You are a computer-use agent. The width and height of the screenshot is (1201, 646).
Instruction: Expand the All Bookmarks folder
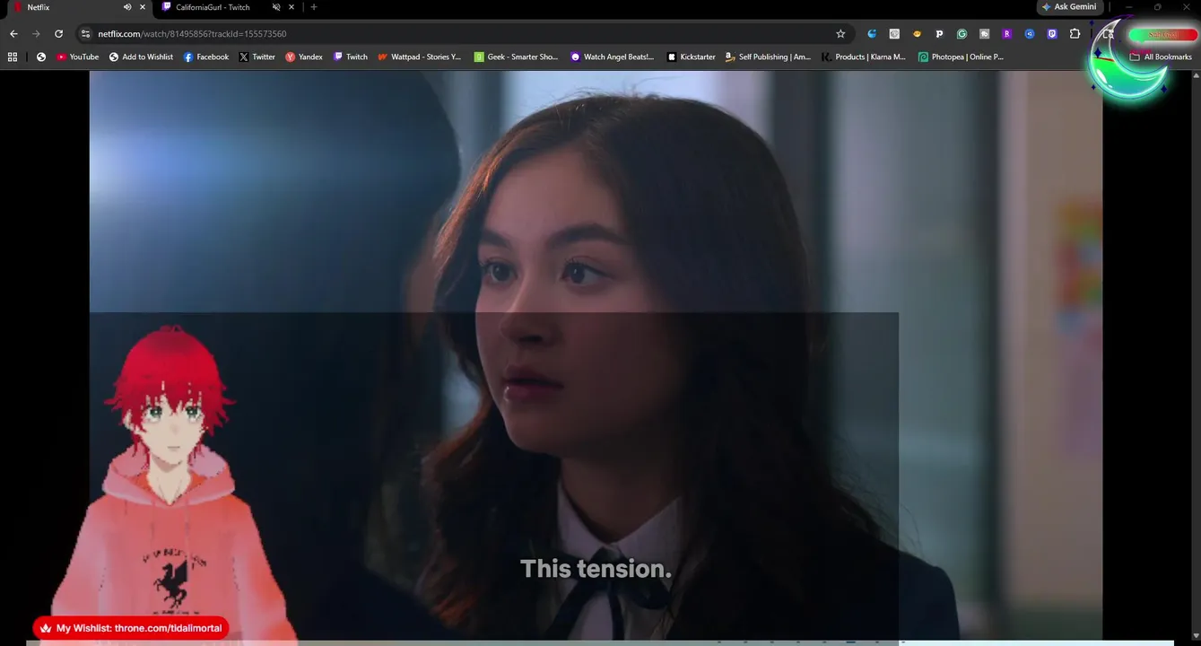[1161, 57]
